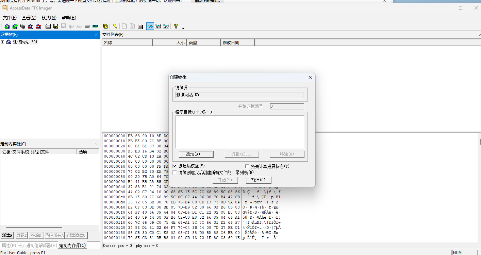Open the 模式(M) menu

coord(49,18)
